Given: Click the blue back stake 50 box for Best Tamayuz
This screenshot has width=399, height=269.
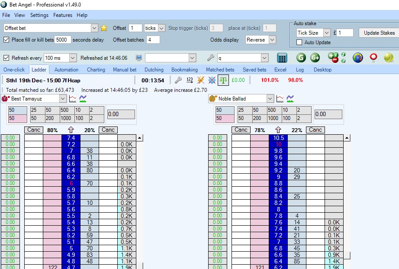Looking at the screenshot, I should [x=18, y=110].
